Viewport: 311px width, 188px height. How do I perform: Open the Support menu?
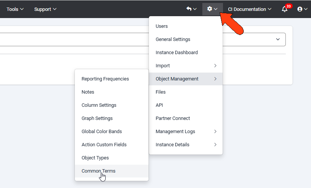pyautogui.click(x=45, y=9)
